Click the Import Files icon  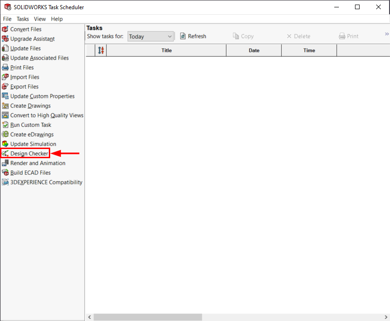(x=5, y=77)
